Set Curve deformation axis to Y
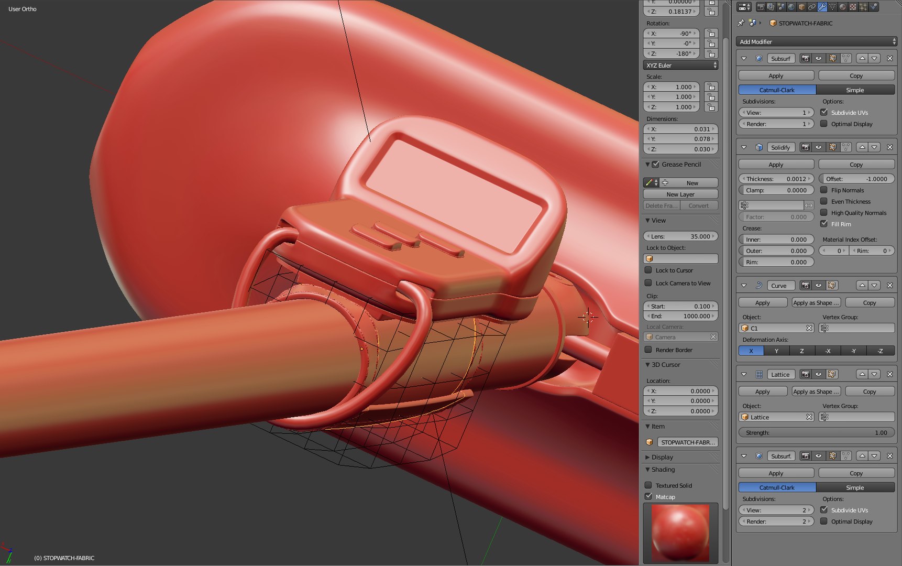This screenshot has height=566, width=902. tap(776, 351)
